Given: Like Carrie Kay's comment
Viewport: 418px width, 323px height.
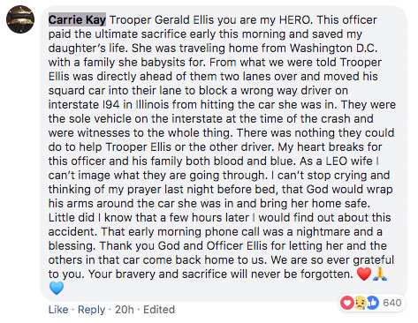Looking at the screenshot, I should click(x=58, y=310).
